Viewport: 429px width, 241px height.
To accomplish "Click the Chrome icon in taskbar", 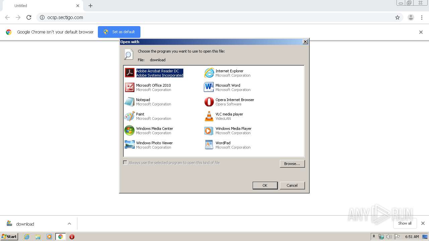I will point(60,237).
